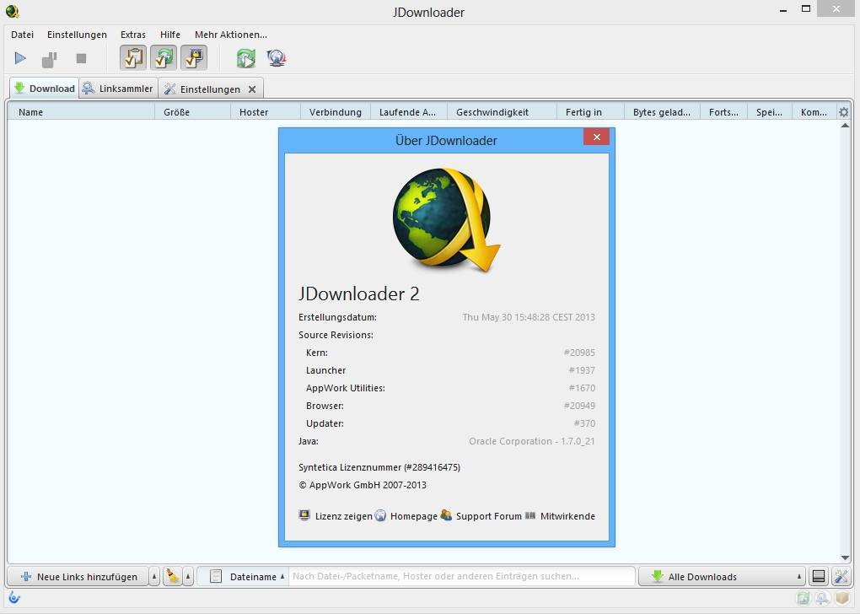Click the Mitwirkende barcode icon

529,515
